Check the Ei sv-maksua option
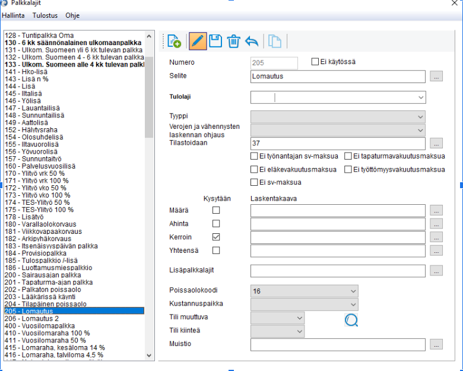This screenshot has height=371, width=463. tap(254, 182)
